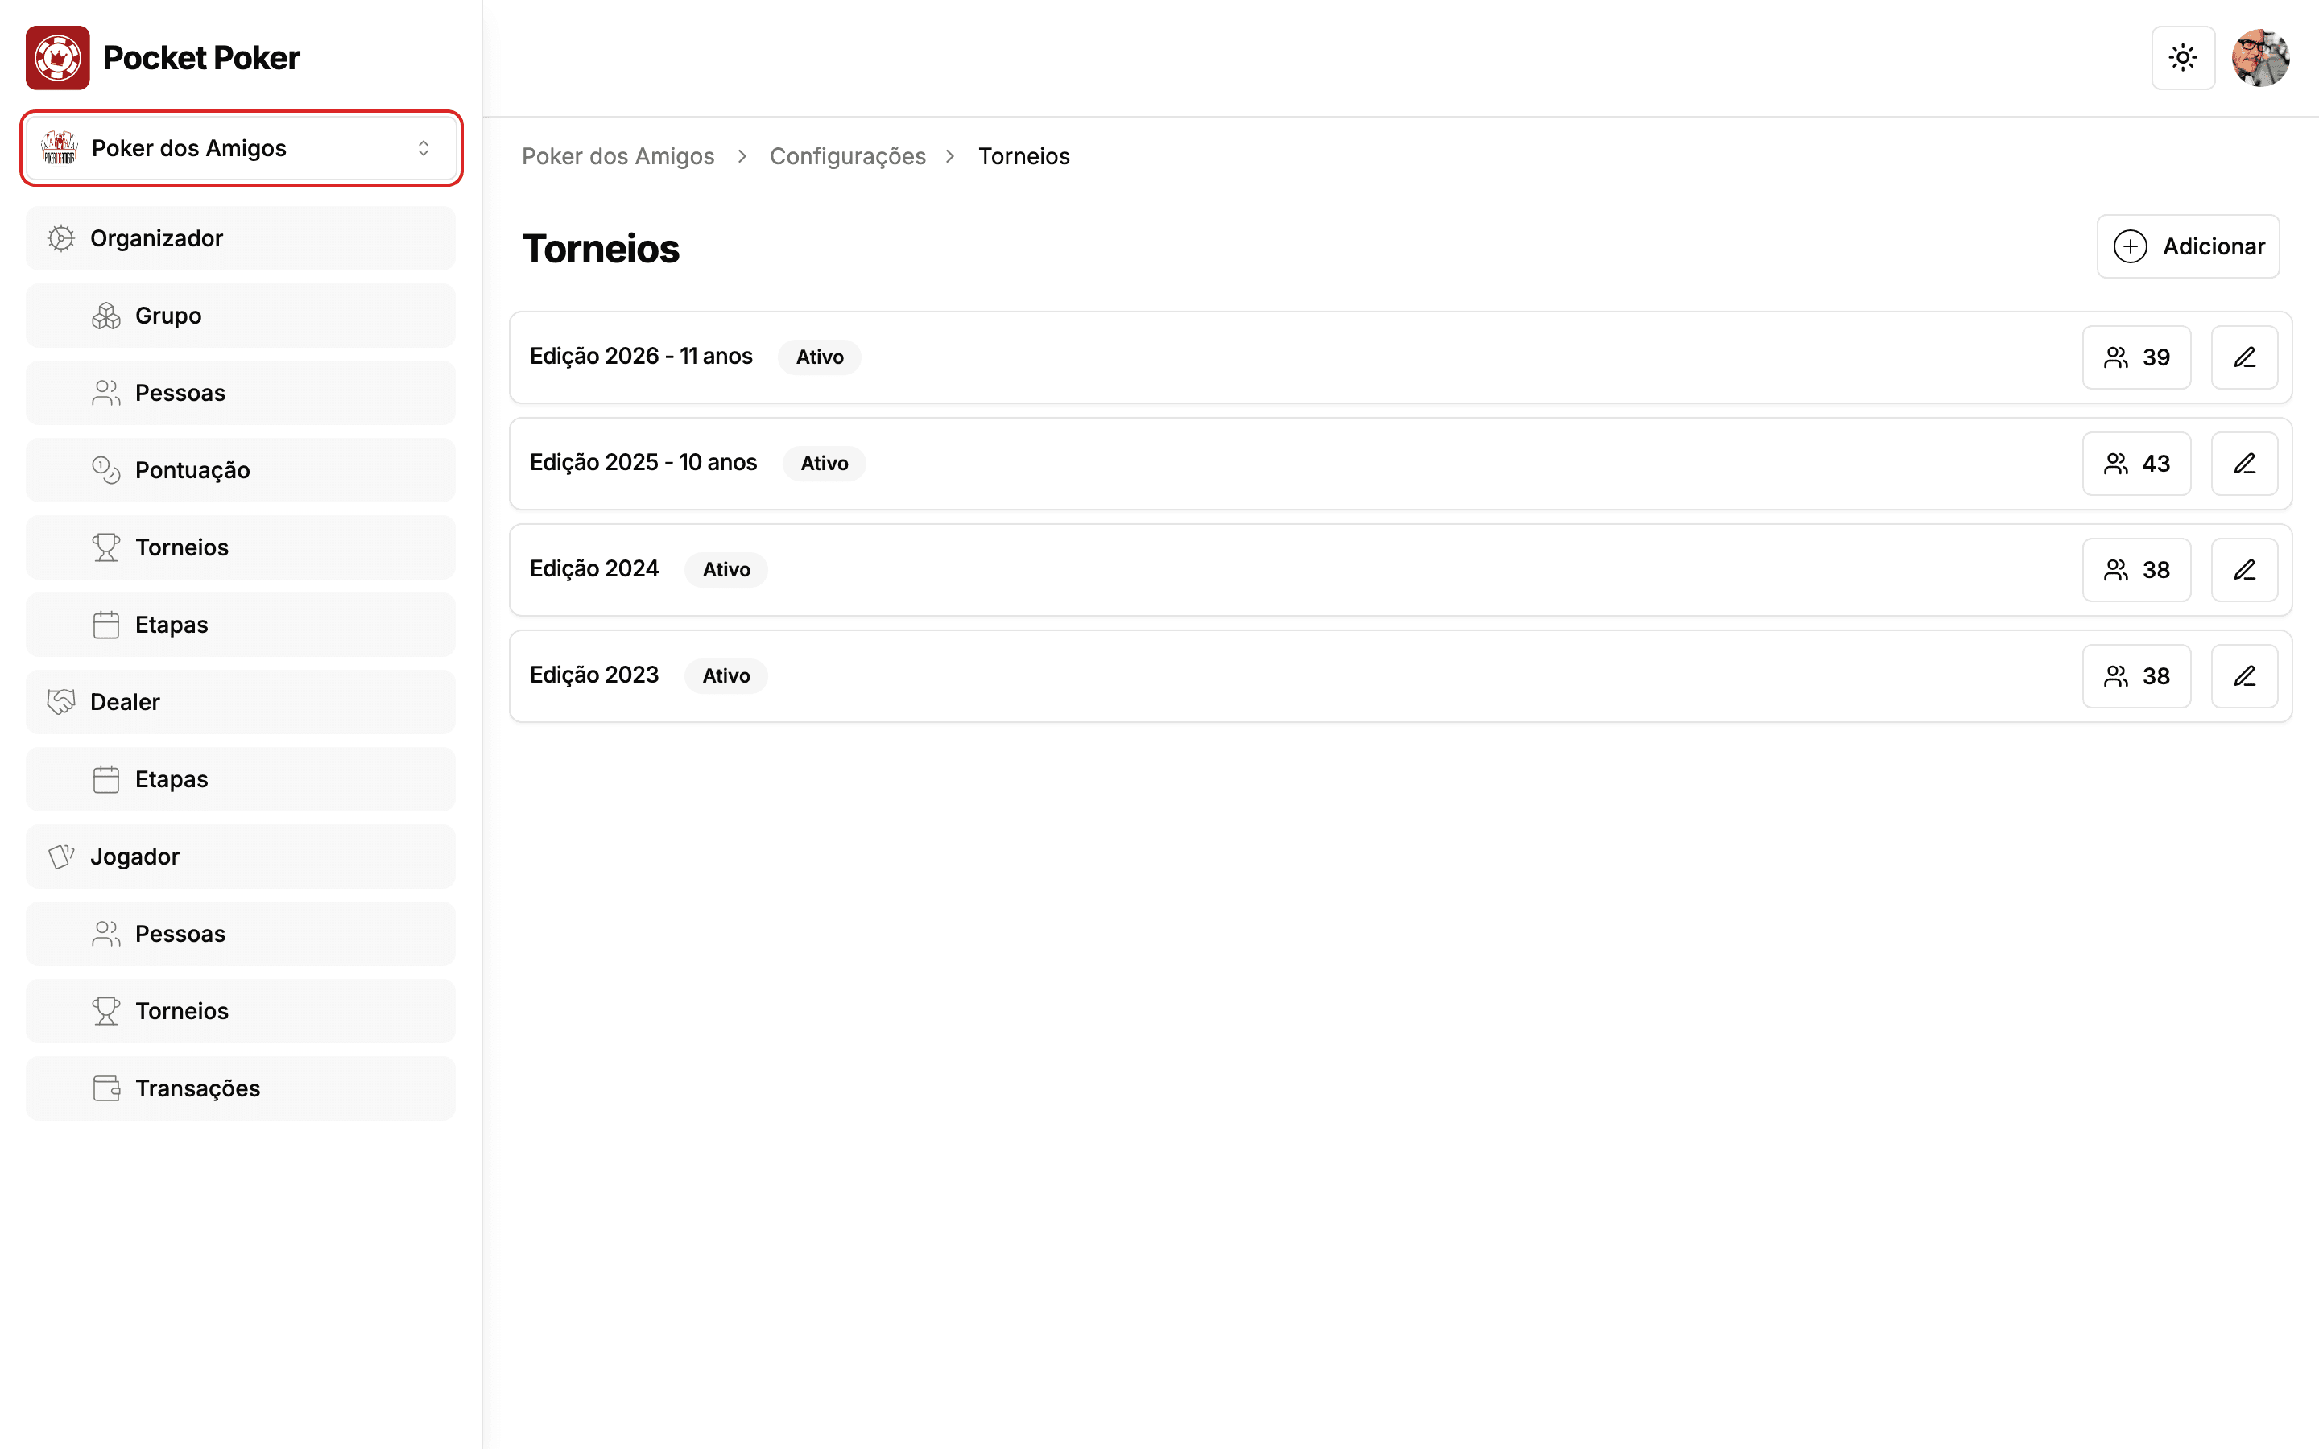Edit Edição 2025 - 10 anos pencil icon
Screen dimensions: 2319x1449
(x=2244, y=464)
